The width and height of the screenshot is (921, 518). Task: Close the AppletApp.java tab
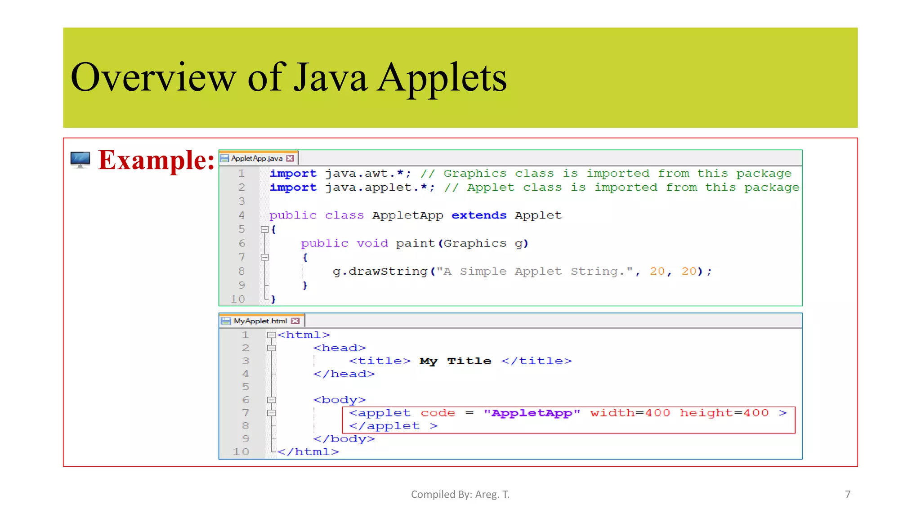[x=290, y=158]
